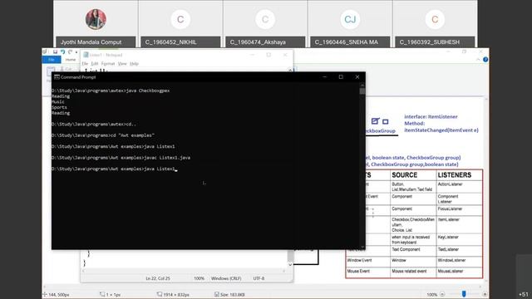Viewport: 532px width, 299px height.
Task: Click the Paint zoom in plus button
Action: 485,295
